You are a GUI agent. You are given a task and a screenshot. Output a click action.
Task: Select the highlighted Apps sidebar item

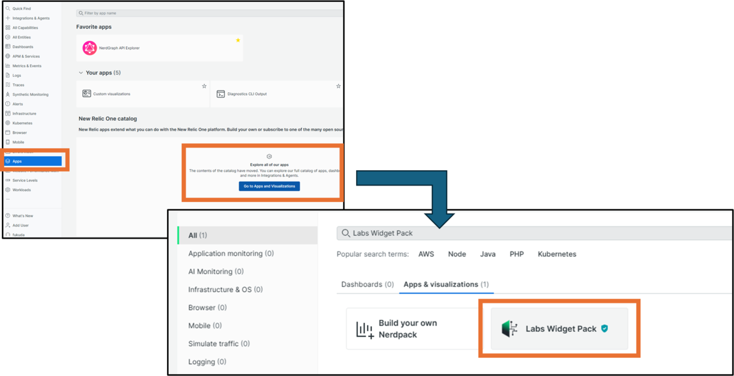tap(32, 161)
